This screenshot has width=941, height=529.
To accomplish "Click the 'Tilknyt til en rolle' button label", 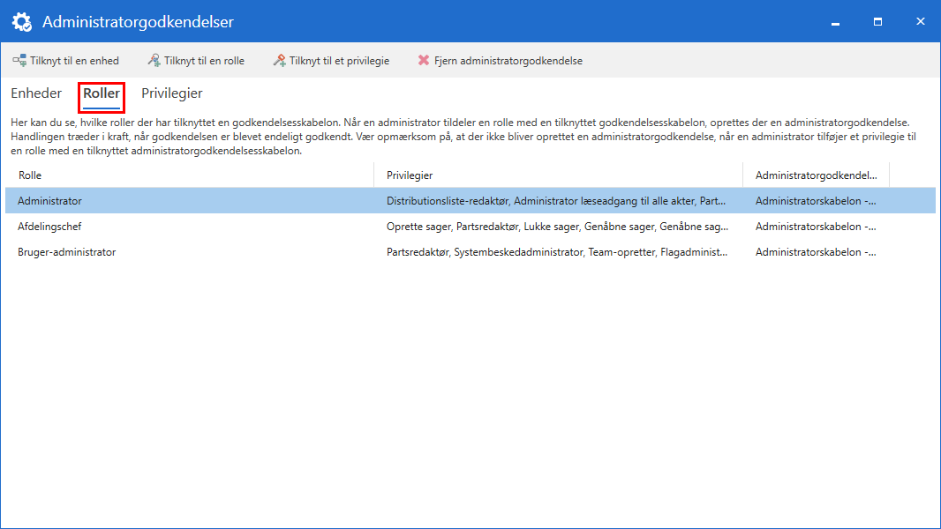I will click(x=204, y=61).
